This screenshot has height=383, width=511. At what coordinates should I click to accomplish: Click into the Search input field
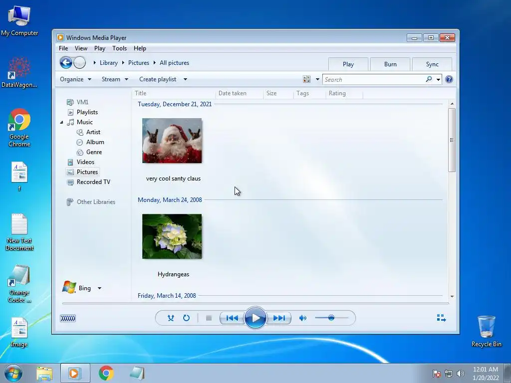click(x=374, y=79)
